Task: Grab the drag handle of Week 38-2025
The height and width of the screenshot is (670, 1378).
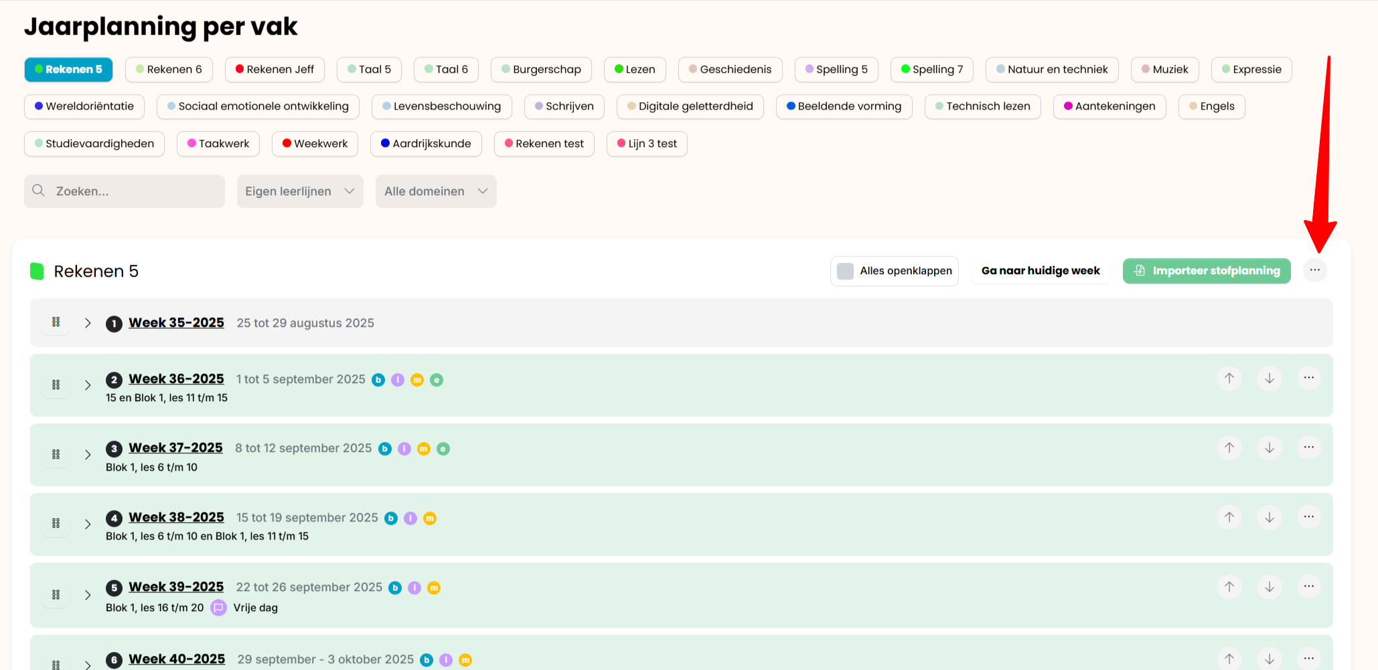Action: [x=56, y=524]
